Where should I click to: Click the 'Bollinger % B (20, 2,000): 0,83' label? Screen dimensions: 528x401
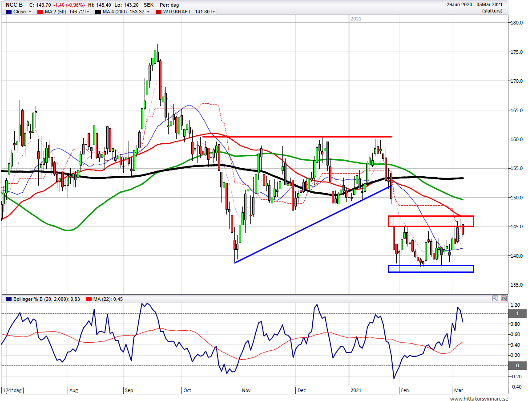pos(47,299)
